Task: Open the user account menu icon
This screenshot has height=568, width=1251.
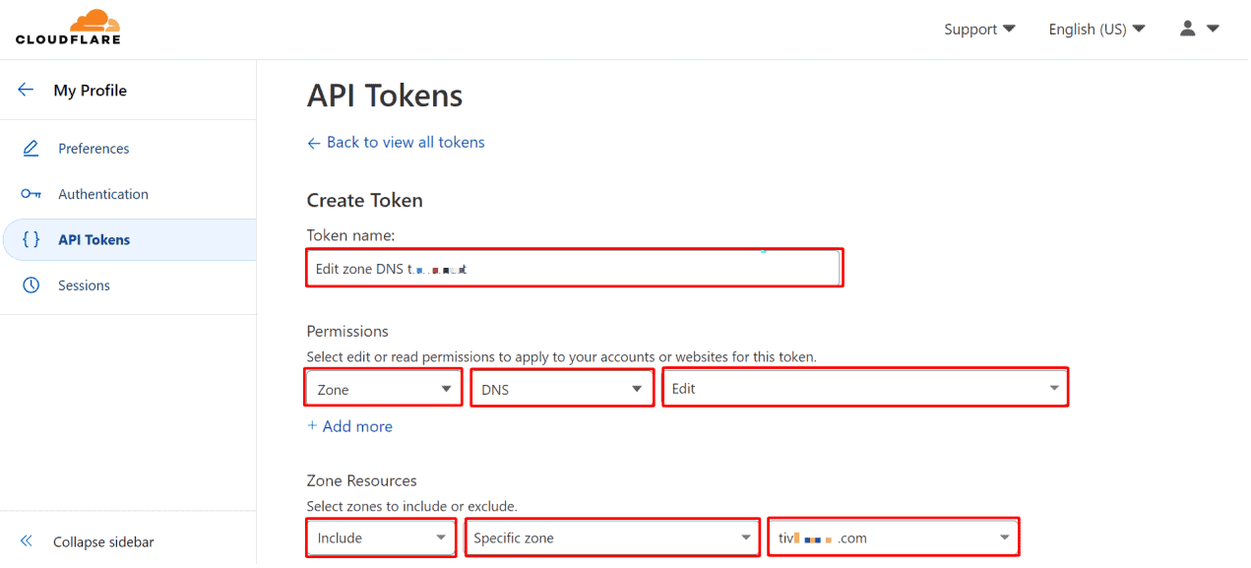Action: pyautogui.click(x=1187, y=29)
